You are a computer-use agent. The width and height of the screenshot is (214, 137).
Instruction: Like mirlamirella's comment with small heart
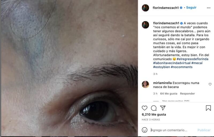(210, 84)
